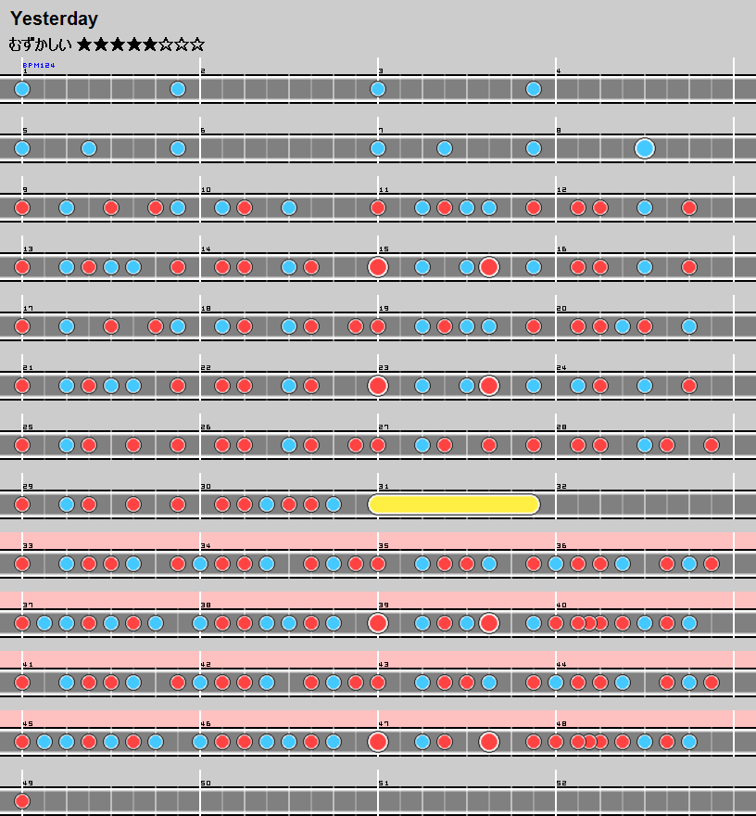
Task: Click the measure 52 number marker
Action: [x=561, y=783]
